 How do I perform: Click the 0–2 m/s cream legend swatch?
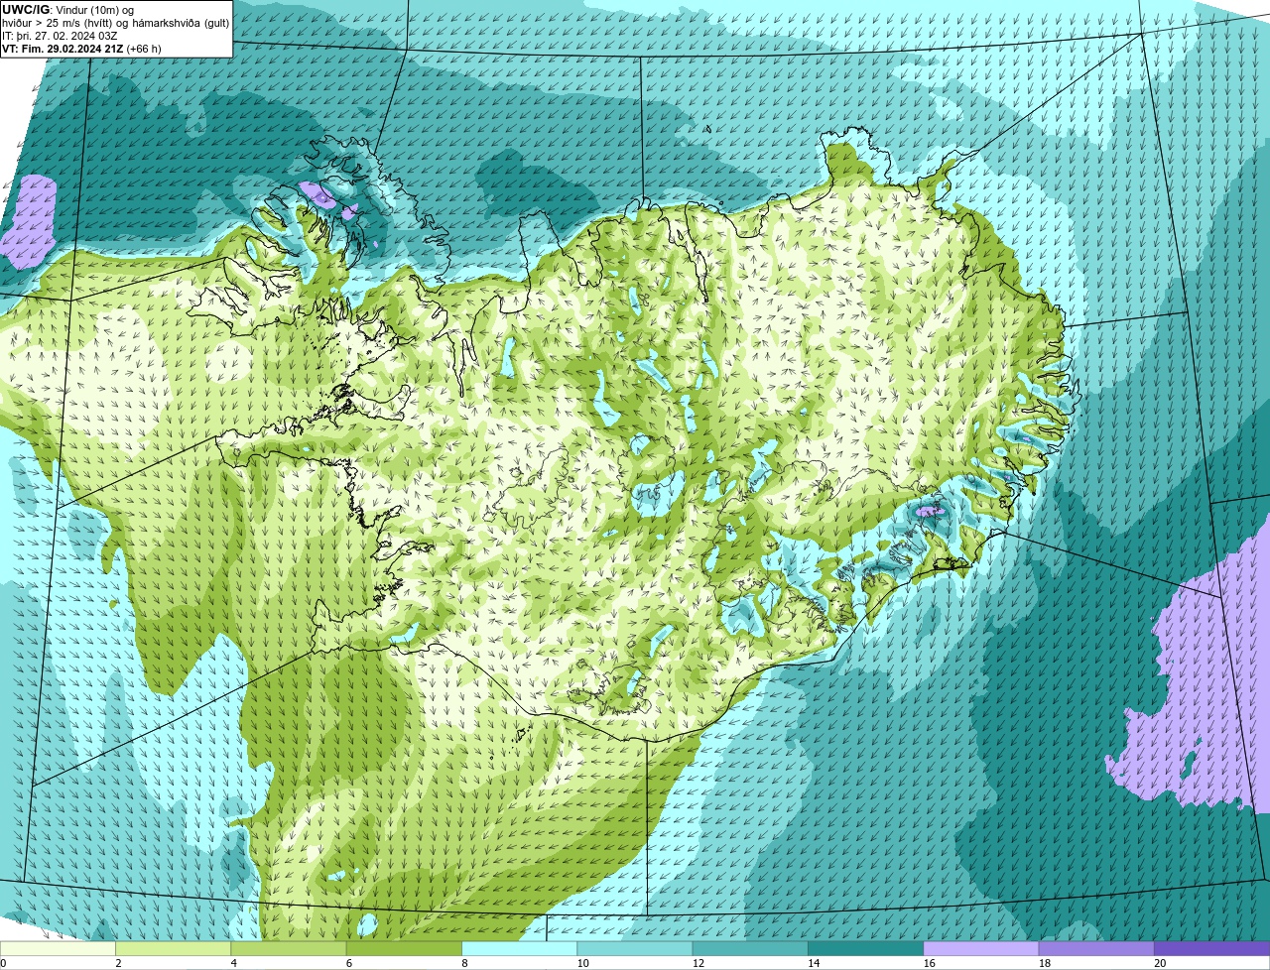(58, 948)
